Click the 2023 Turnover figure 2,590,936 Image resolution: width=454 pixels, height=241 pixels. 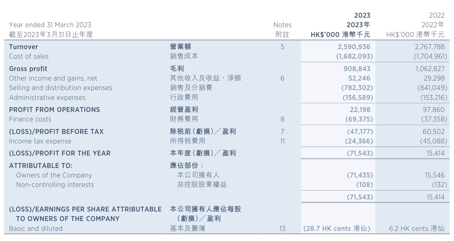tap(354, 47)
